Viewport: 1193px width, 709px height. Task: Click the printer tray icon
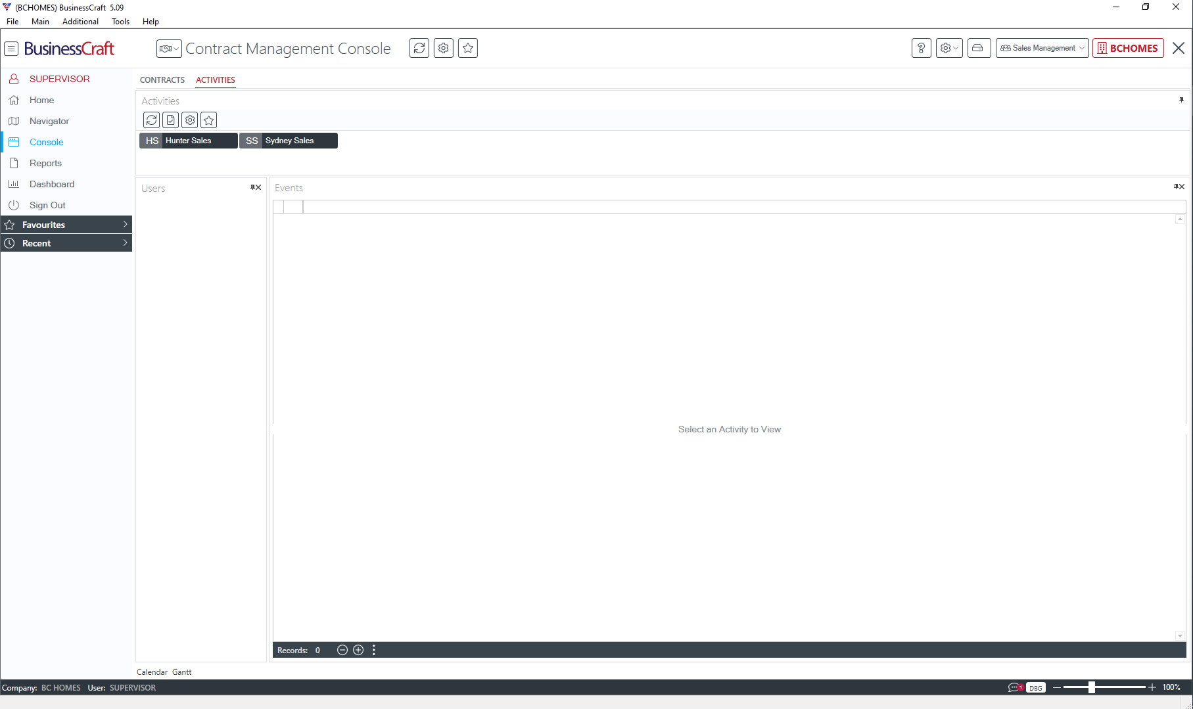[x=979, y=48]
